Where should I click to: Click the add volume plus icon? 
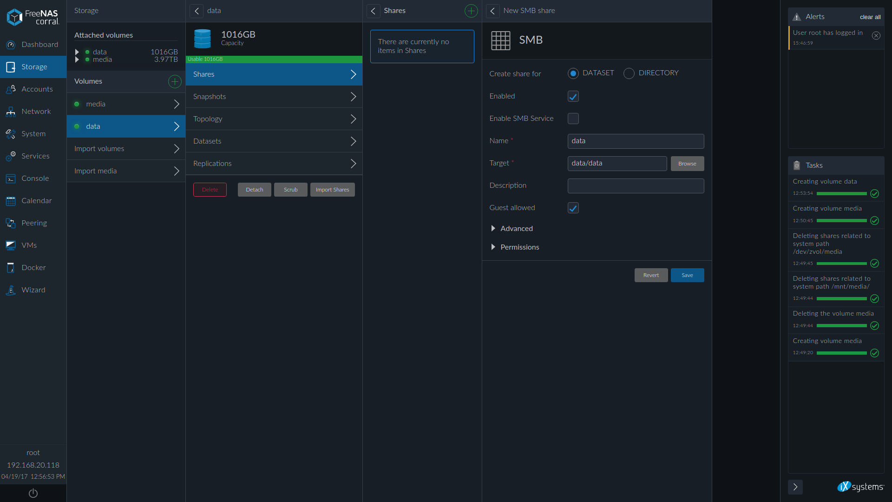tap(175, 81)
